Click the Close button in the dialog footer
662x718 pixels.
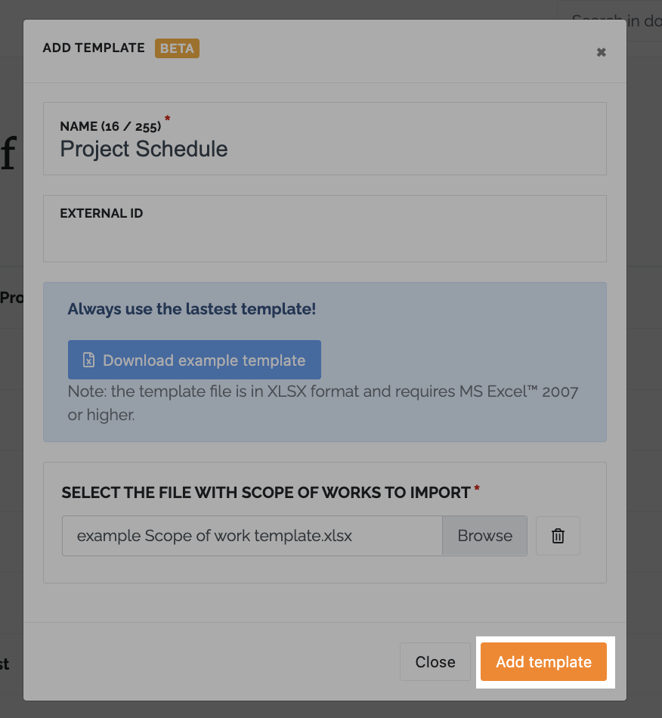(435, 661)
